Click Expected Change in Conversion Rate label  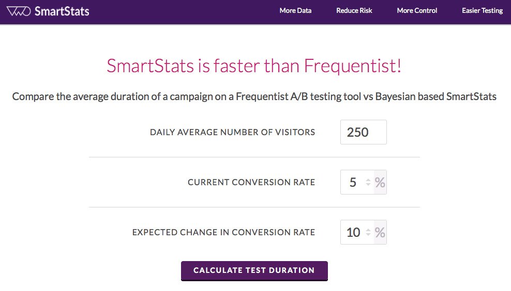click(223, 232)
